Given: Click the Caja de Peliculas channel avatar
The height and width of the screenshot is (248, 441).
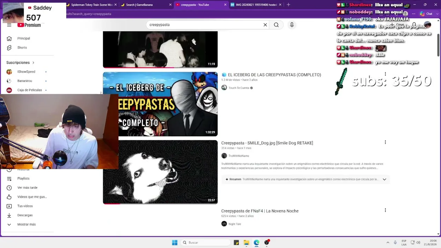Looking at the screenshot, I should [9, 90].
